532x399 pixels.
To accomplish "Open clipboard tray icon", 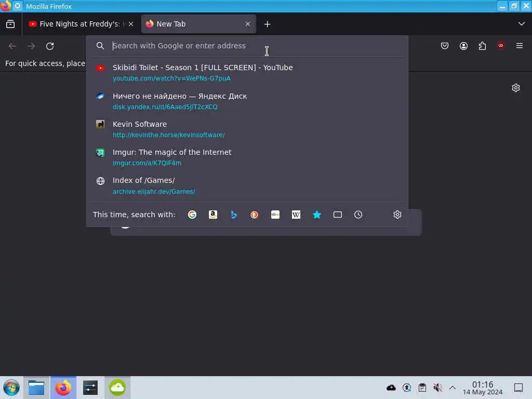I will coord(422,388).
